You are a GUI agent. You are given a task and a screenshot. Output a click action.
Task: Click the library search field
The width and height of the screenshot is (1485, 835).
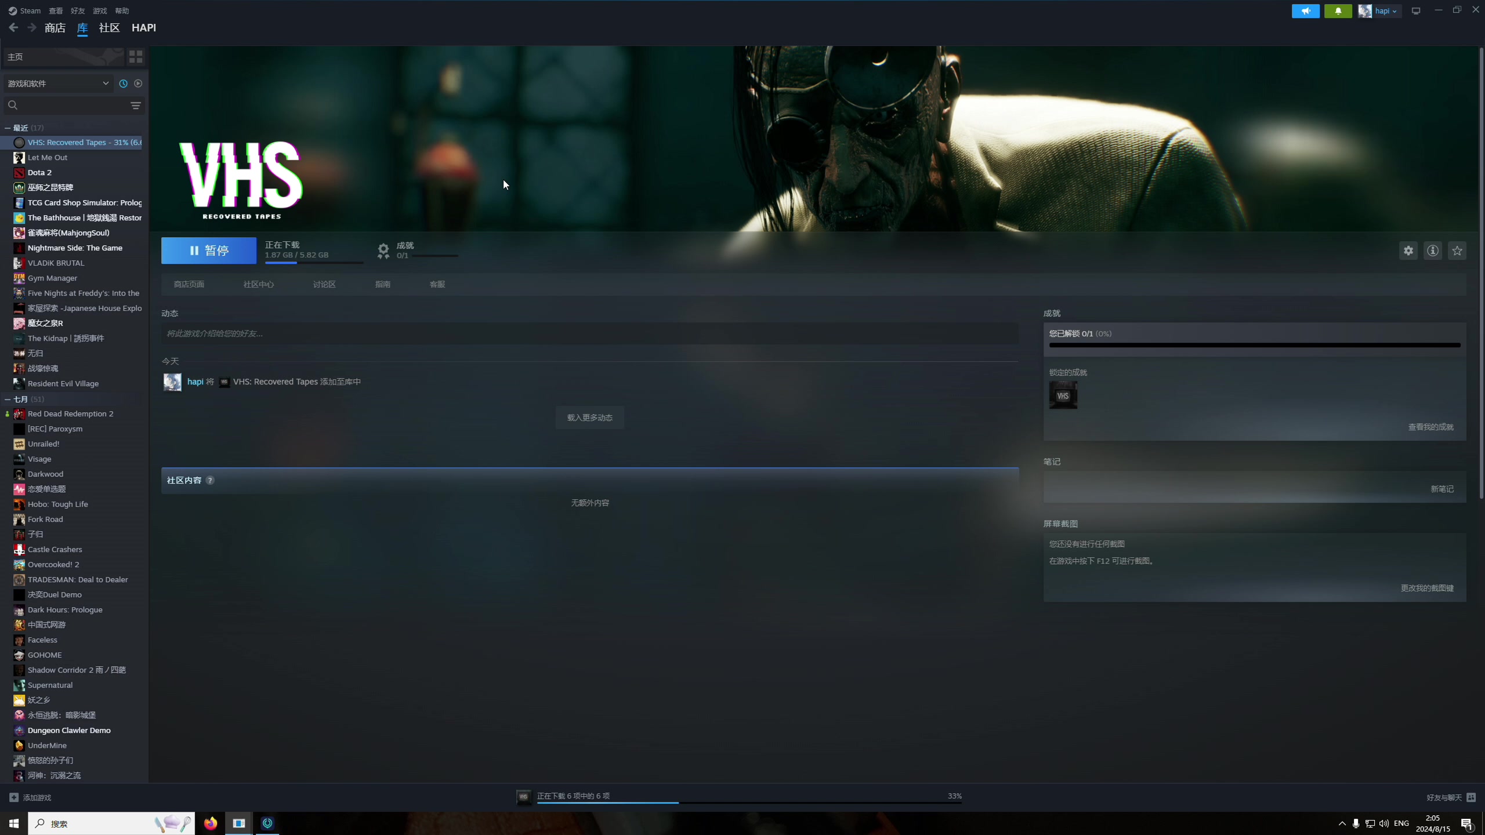click(74, 105)
